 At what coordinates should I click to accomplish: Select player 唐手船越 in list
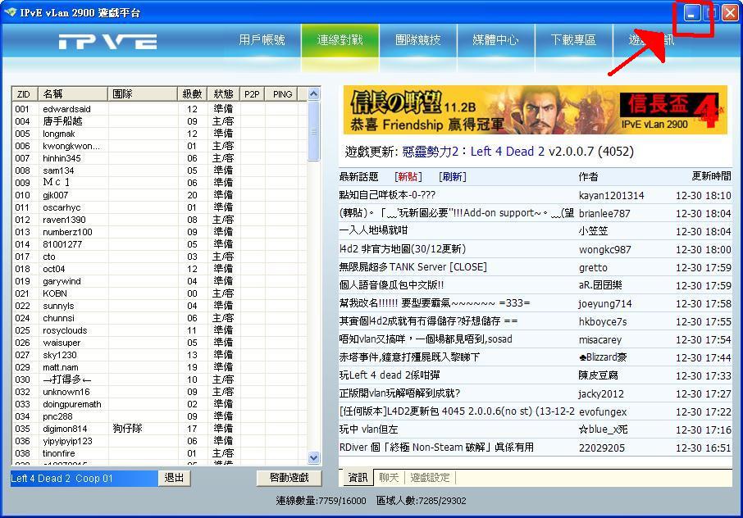[62, 121]
